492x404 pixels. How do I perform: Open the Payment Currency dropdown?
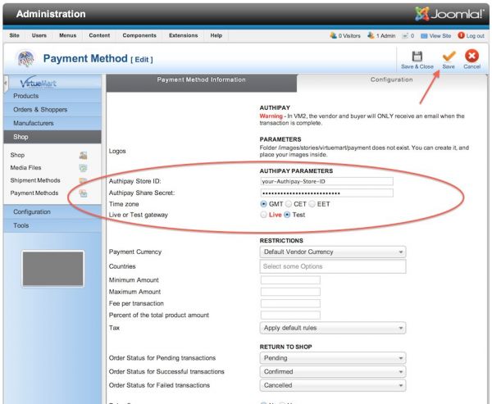tap(333, 252)
